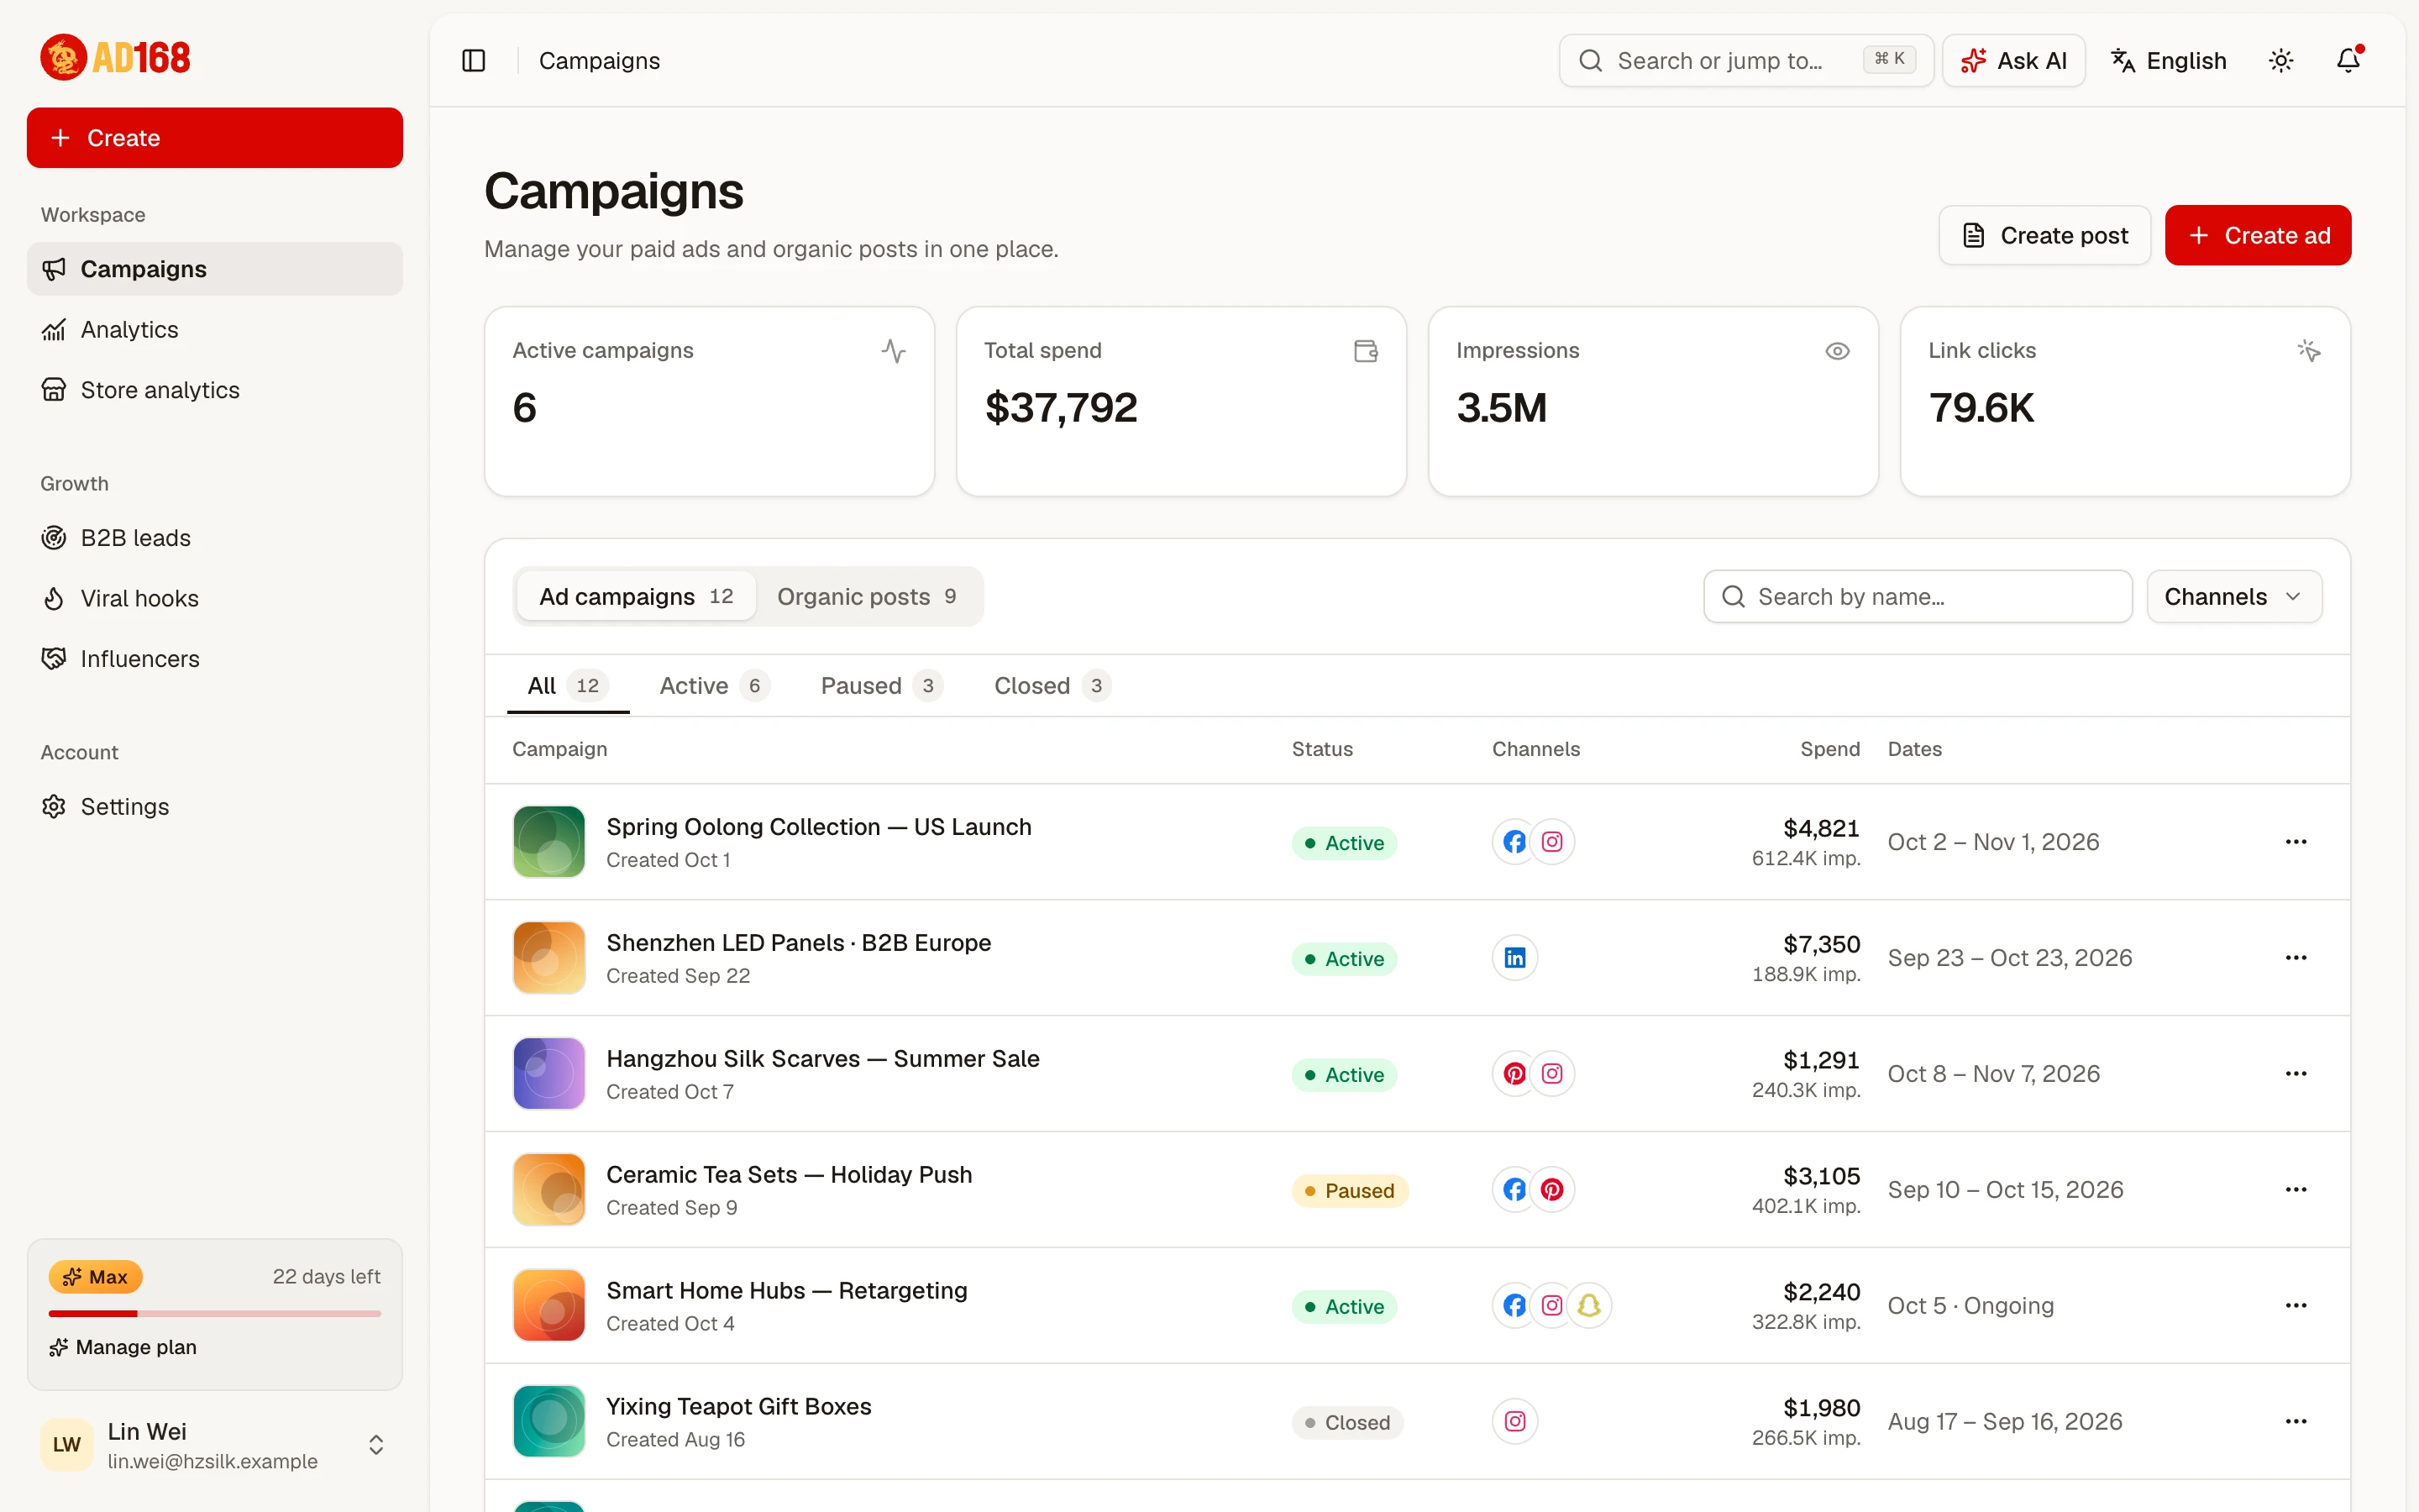Click Facebook icon in Smart Home Hubs row
The image size is (2419, 1512).
(x=1514, y=1306)
